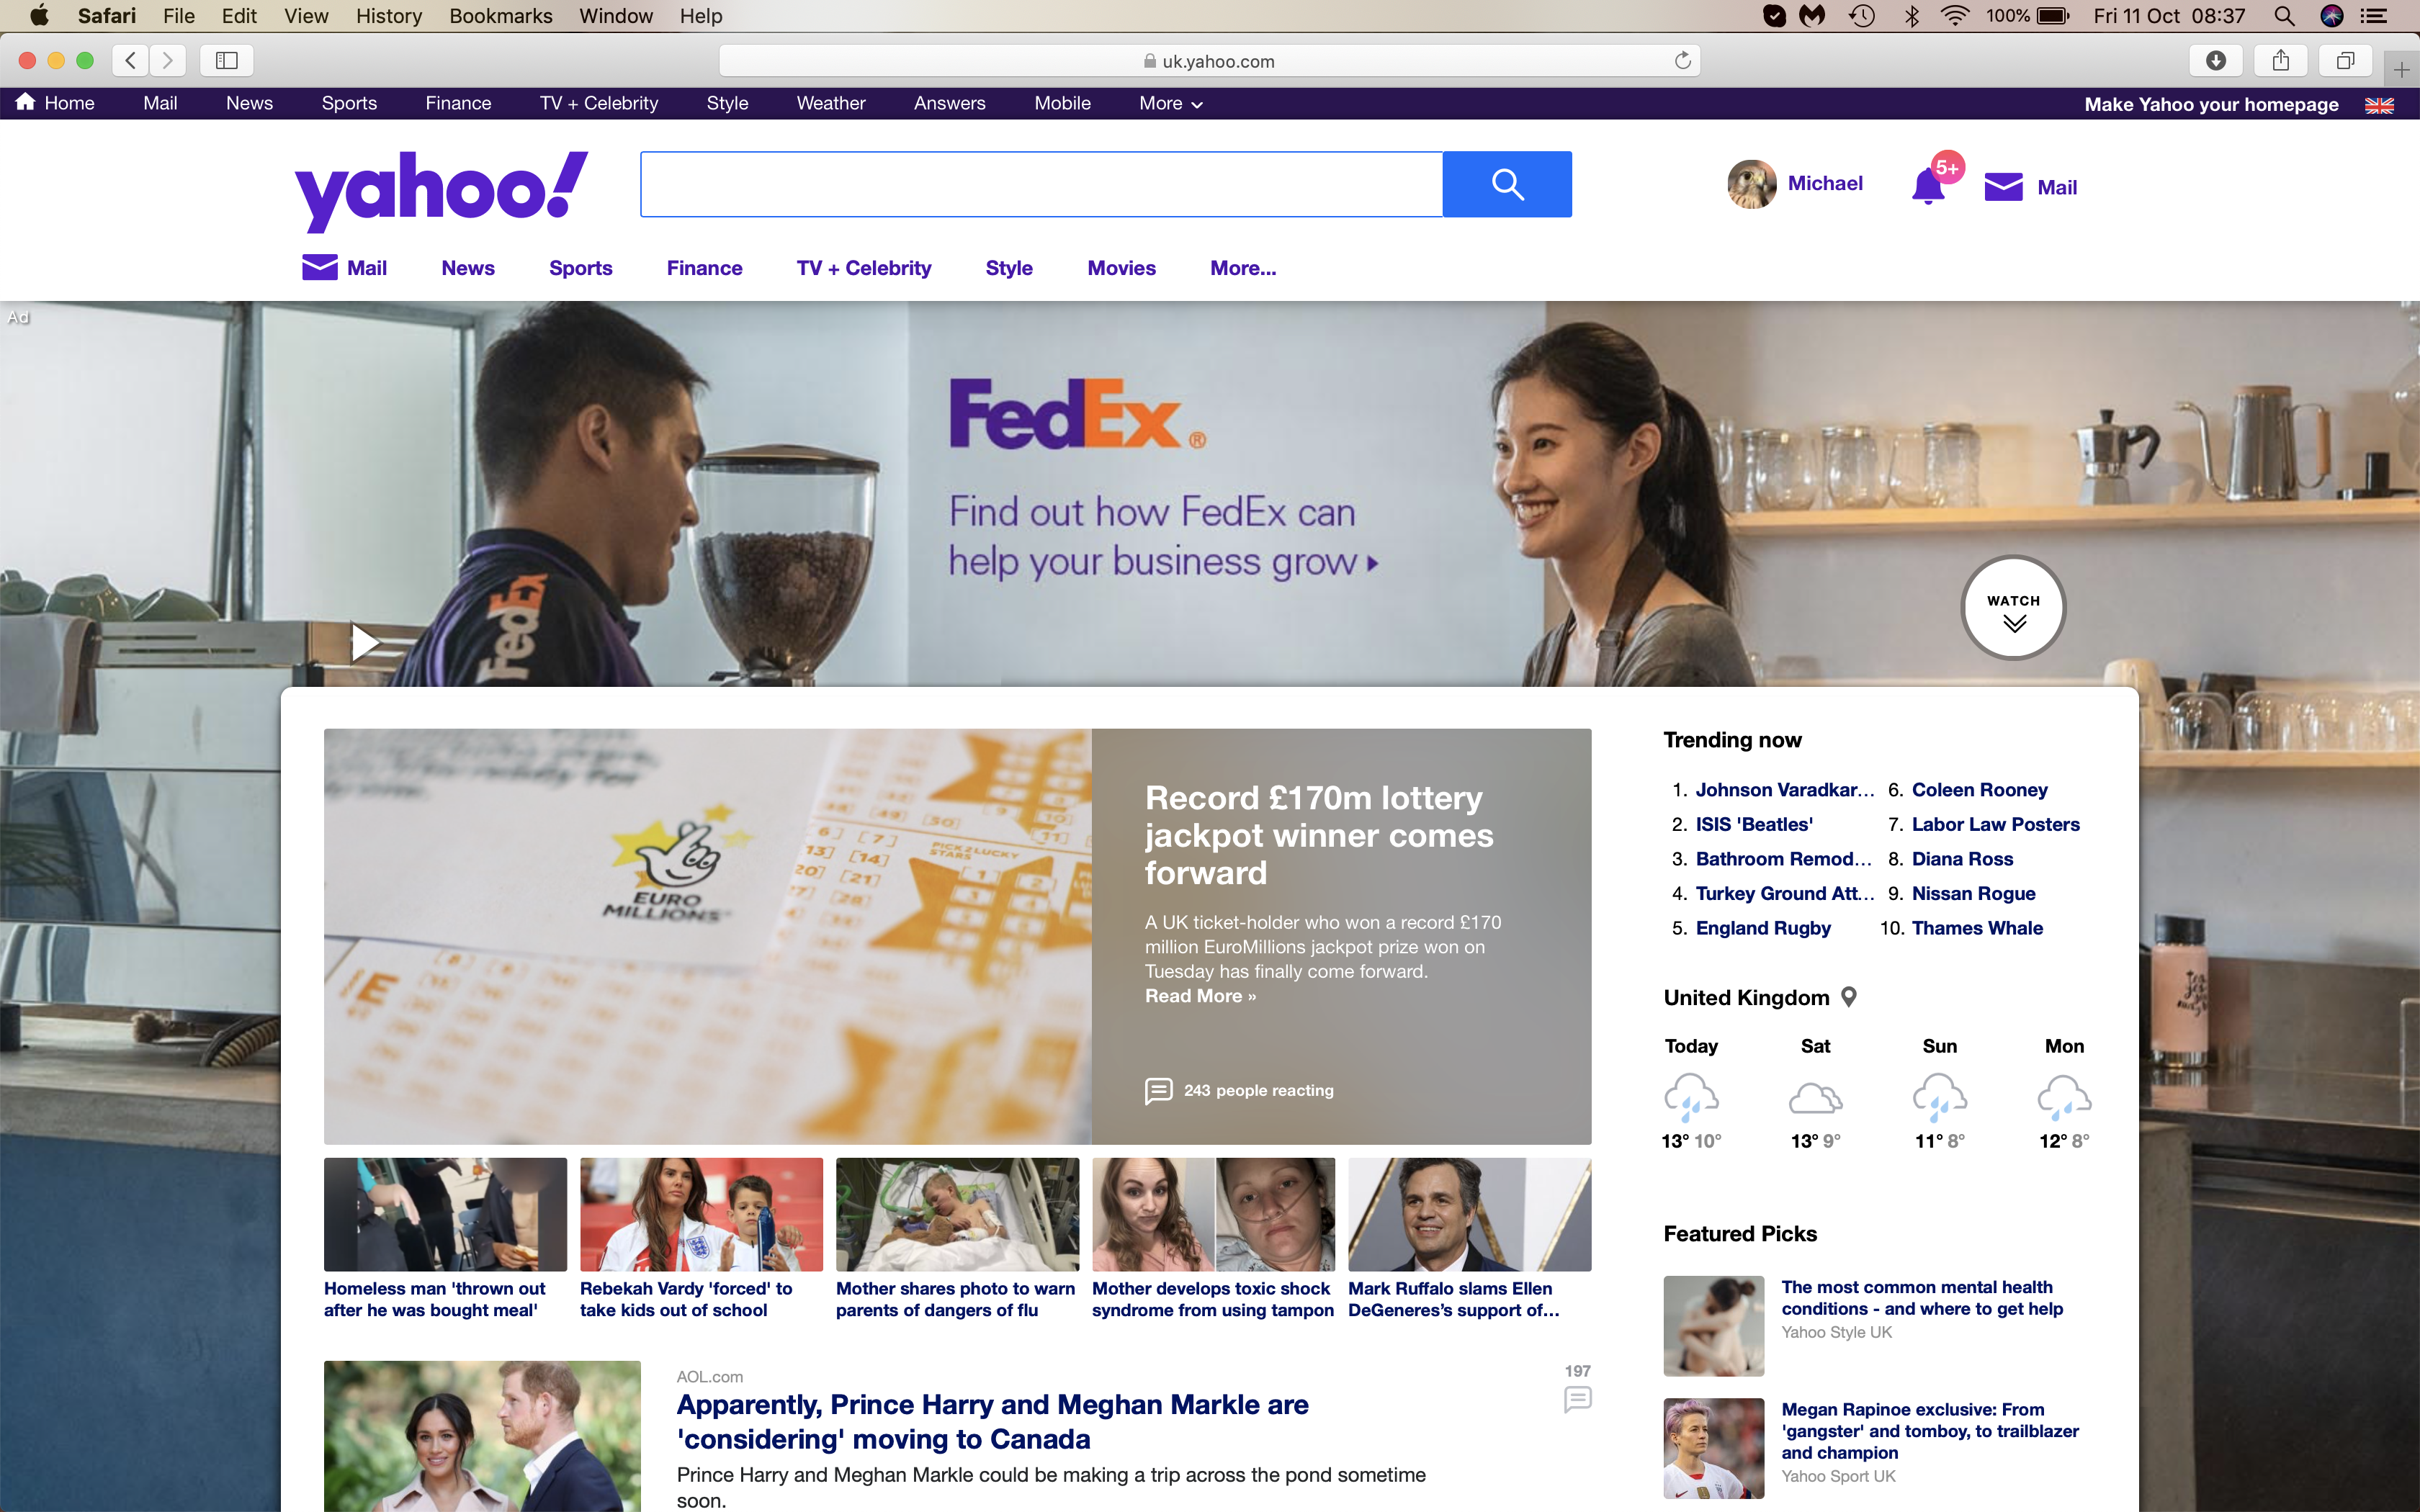Viewport: 2420px width, 1512px height.
Task: Click the Safari sidebar toggle icon
Action: [x=227, y=61]
